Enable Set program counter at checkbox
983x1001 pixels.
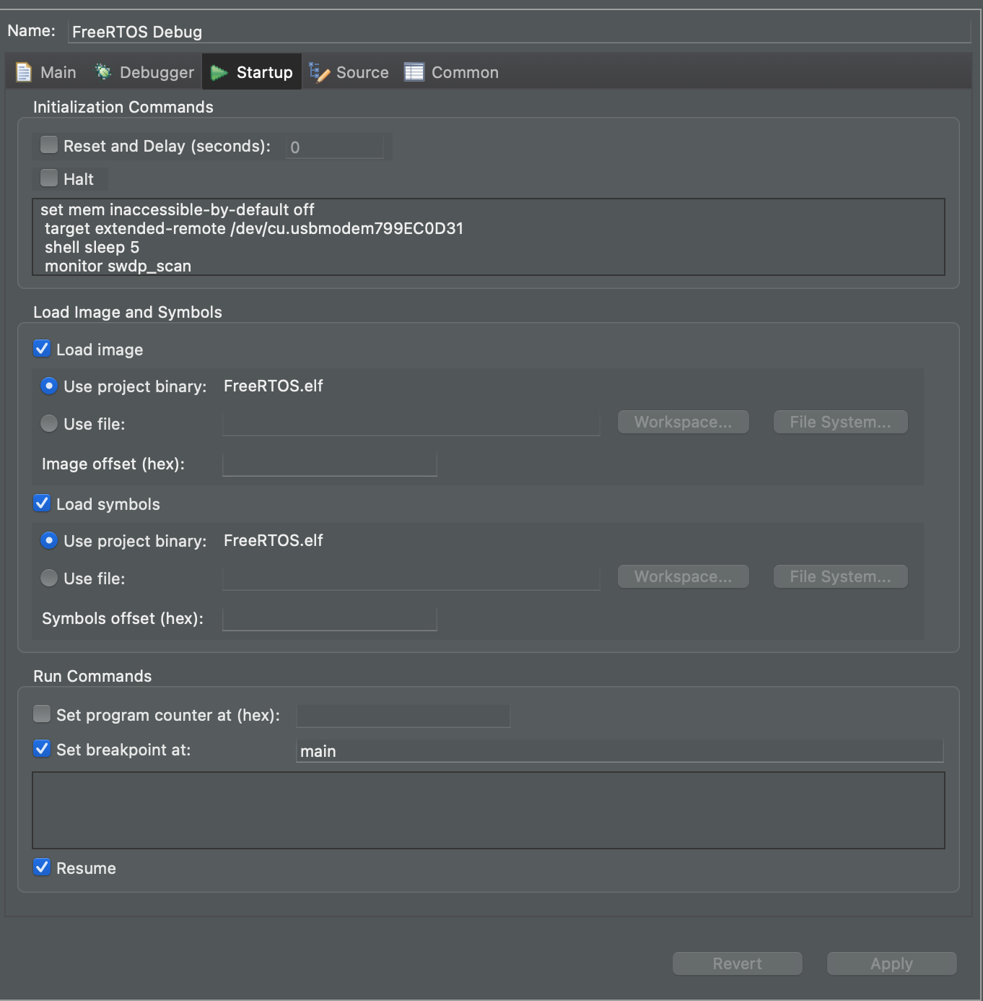[42, 714]
